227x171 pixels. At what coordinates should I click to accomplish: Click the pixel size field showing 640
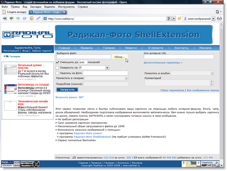(83, 62)
